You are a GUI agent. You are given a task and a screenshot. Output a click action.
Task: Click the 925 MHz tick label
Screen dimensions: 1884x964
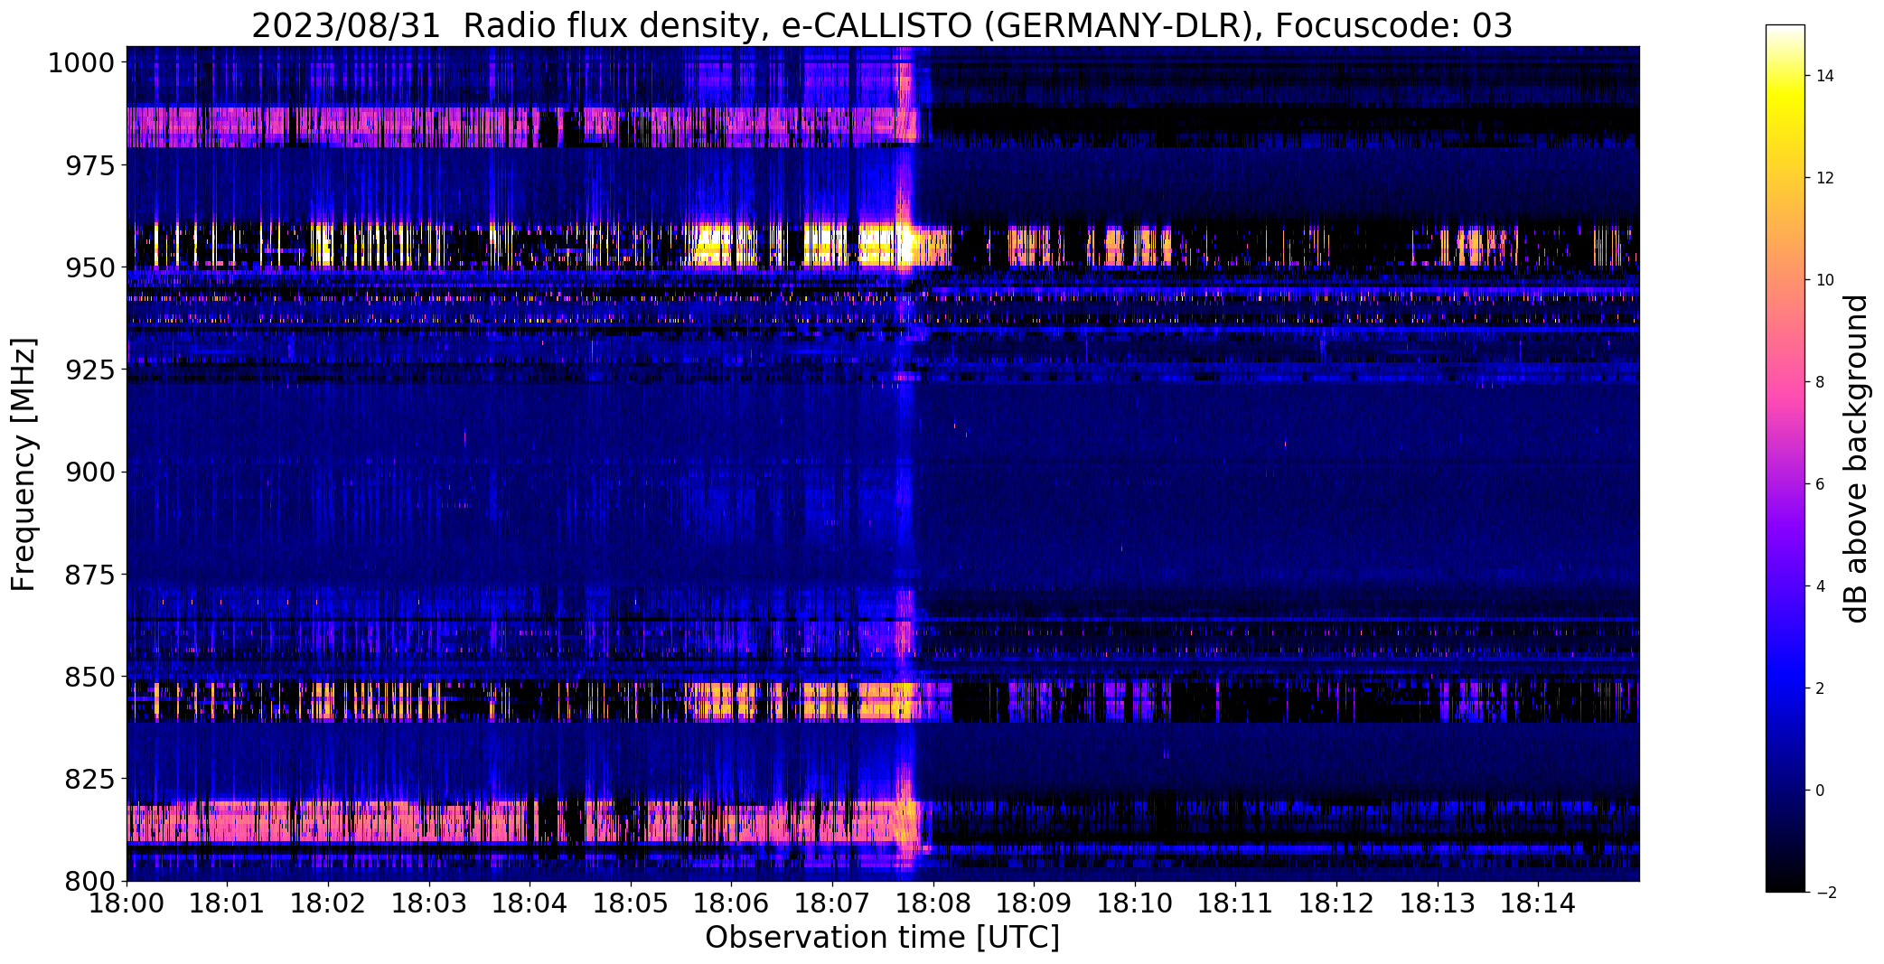(x=89, y=370)
